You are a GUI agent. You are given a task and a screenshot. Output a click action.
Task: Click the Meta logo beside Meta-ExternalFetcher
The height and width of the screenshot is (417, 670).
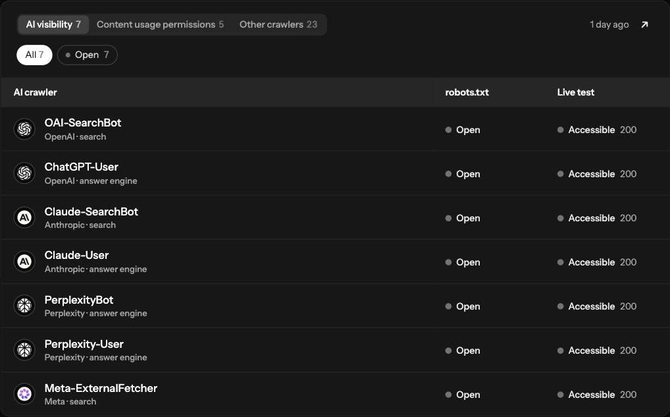(24, 393)
